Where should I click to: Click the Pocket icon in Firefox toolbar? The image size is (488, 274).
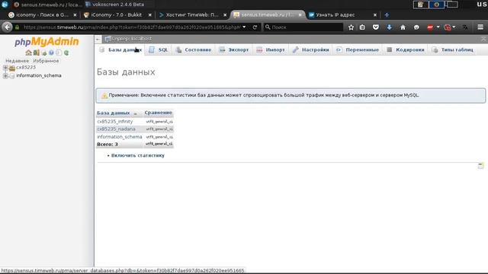(x=376, y=27)
